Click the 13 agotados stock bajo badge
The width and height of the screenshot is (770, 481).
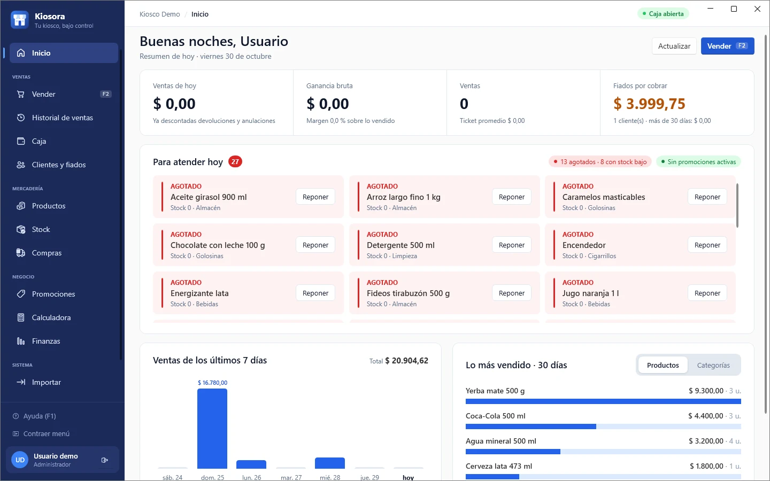[x=600, y=162]
